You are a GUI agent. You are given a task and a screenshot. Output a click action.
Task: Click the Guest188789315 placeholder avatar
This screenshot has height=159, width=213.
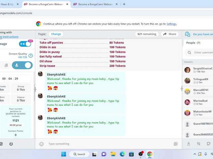(x=187, y=124)
